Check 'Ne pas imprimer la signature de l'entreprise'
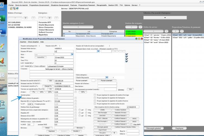This screenshot has height=136, width=204. (95, 98)
